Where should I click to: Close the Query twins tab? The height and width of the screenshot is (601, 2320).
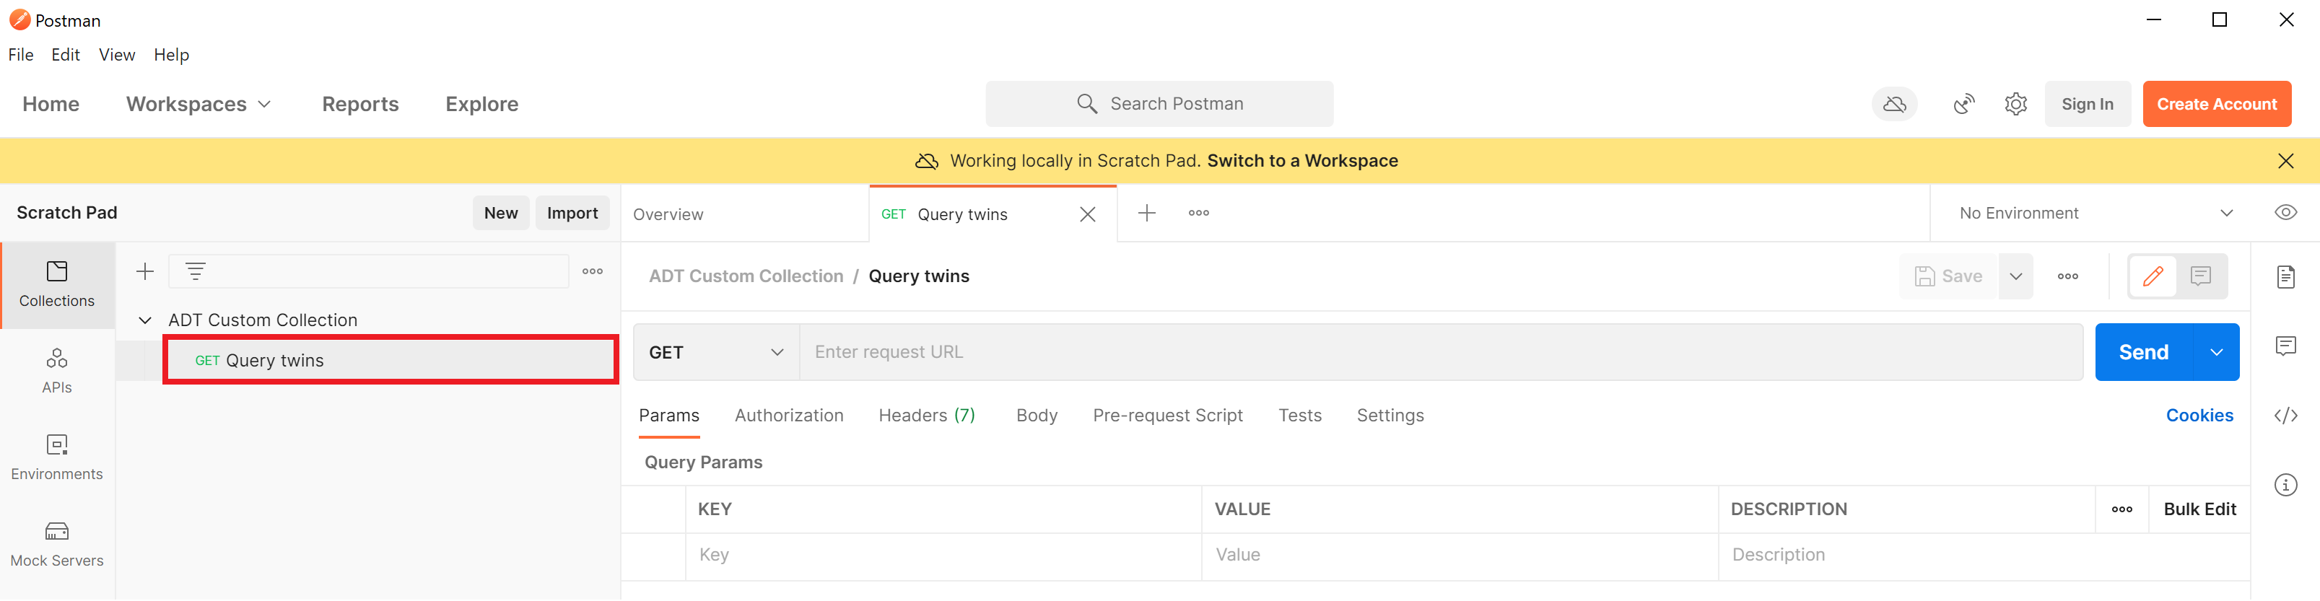pos(1088,214)
